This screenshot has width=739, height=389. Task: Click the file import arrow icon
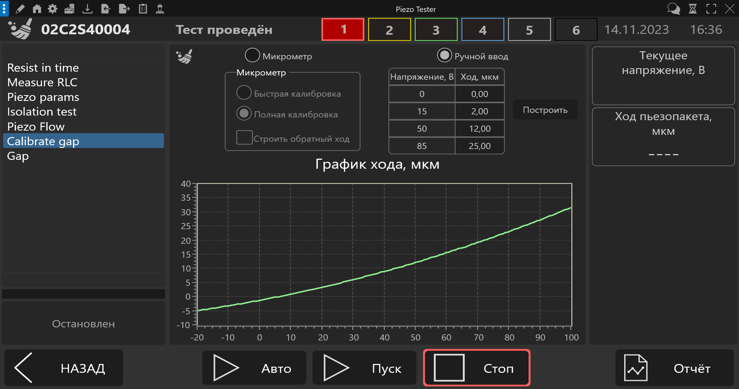(106, 9)
